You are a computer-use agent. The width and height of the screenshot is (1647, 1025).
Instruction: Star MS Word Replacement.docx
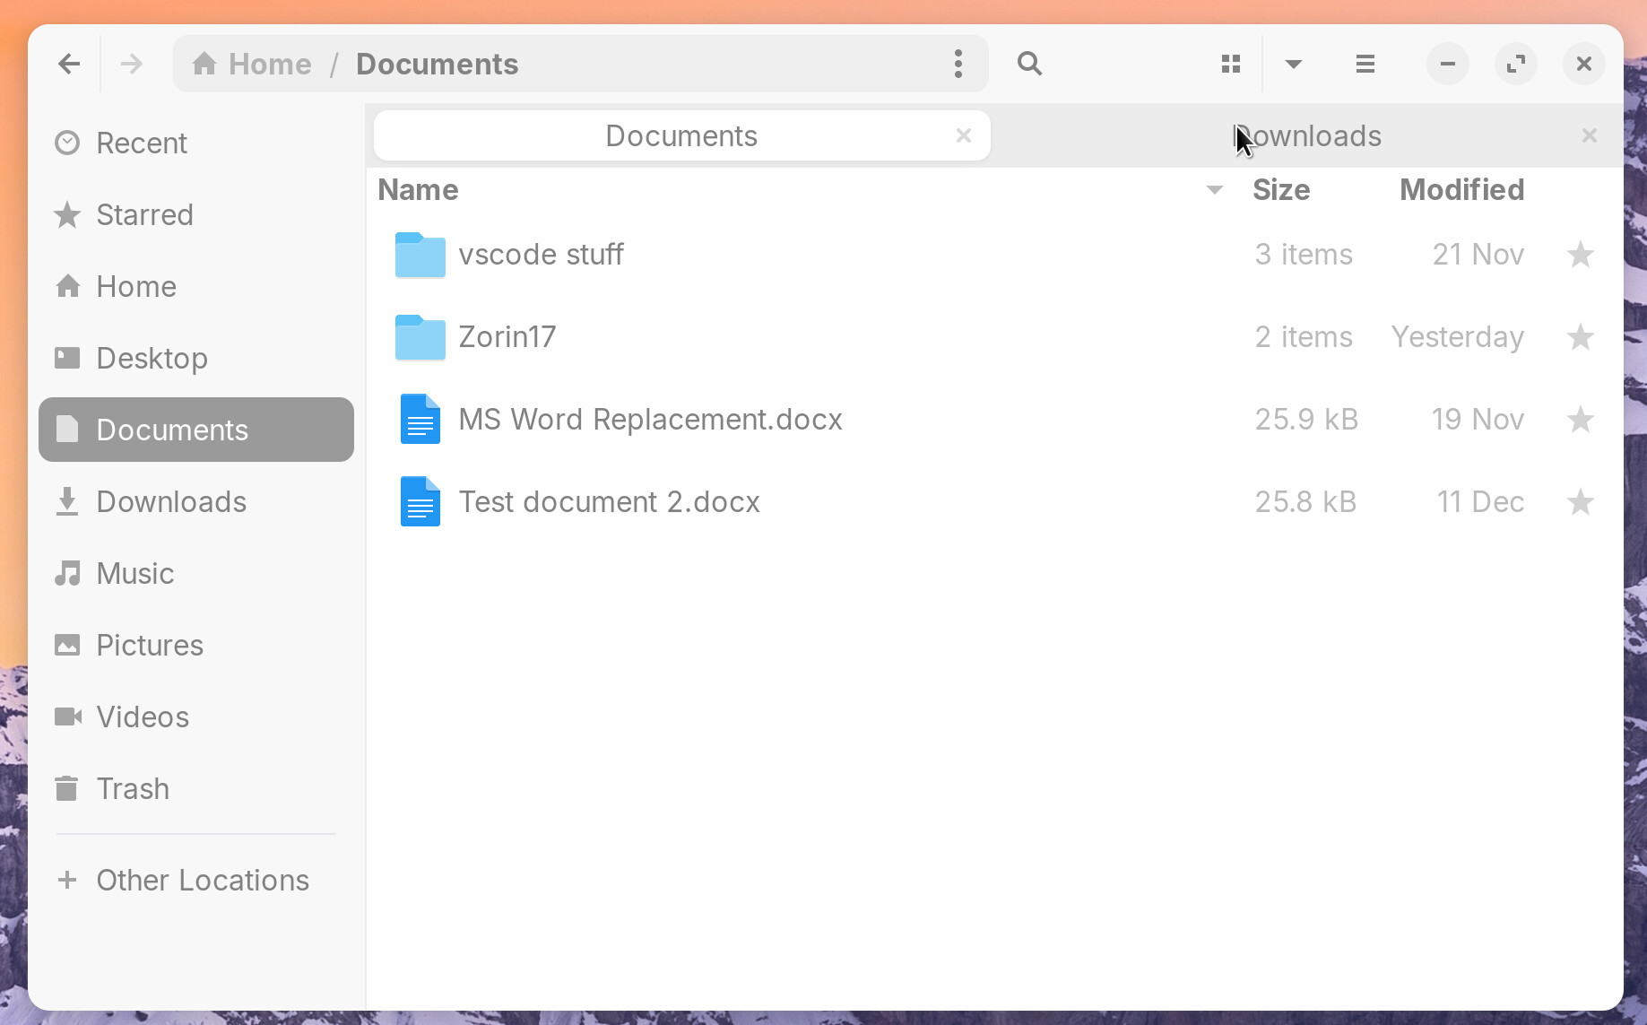(1580, 419)
